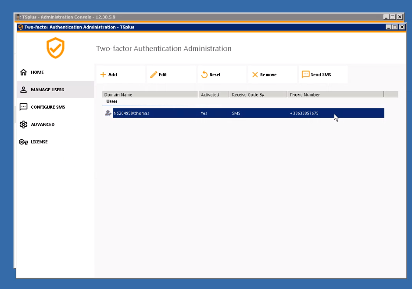This screenshot has height=289, width=412.
Task: Click the Manage Users person icon
Action: pyautogui.click(x=24, y=89)
